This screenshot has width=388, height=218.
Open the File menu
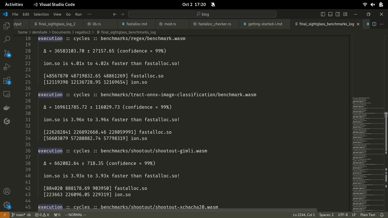[15, 14]
